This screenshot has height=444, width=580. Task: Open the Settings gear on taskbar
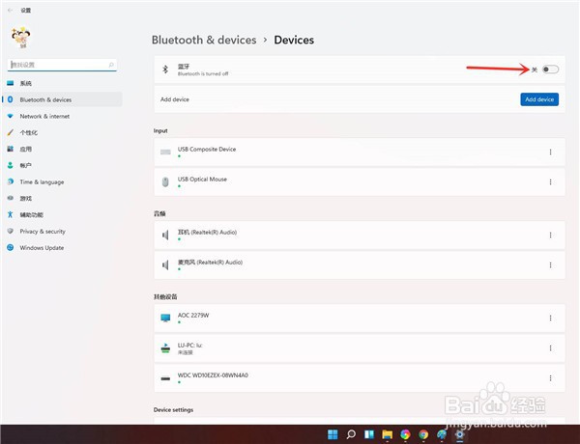coord(459,434)
